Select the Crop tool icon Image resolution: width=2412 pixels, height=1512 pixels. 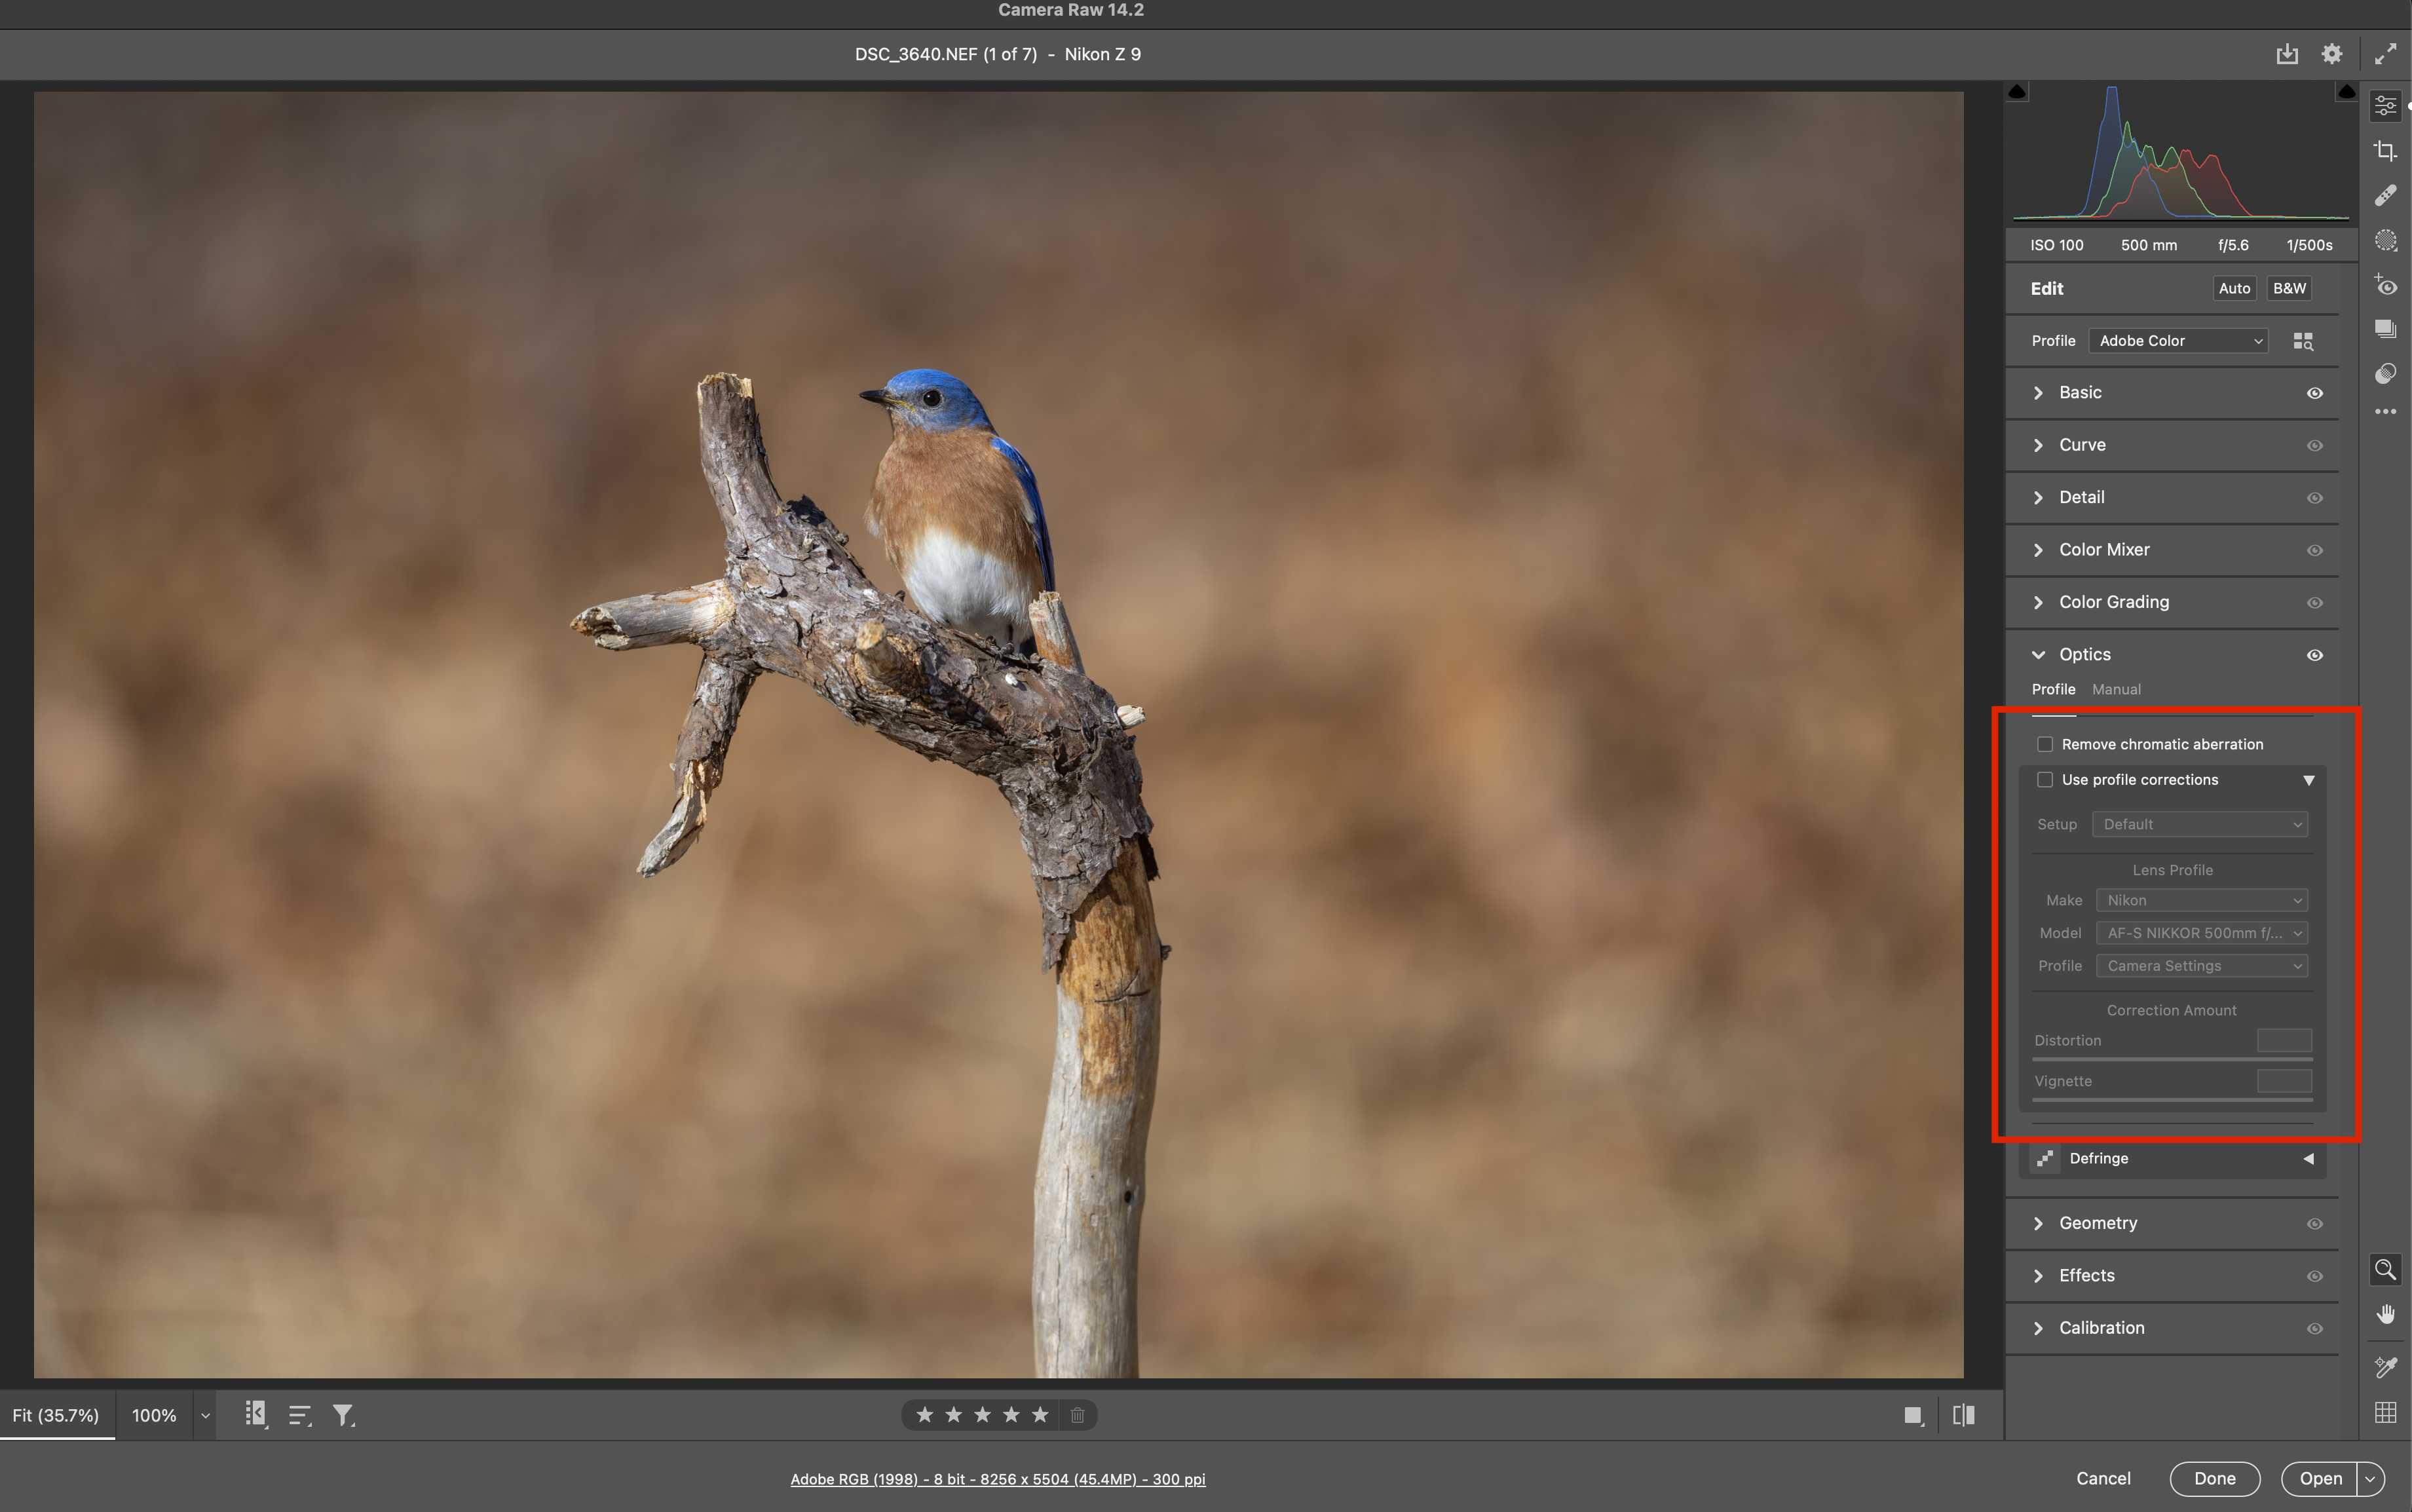tap(2385, 151)
